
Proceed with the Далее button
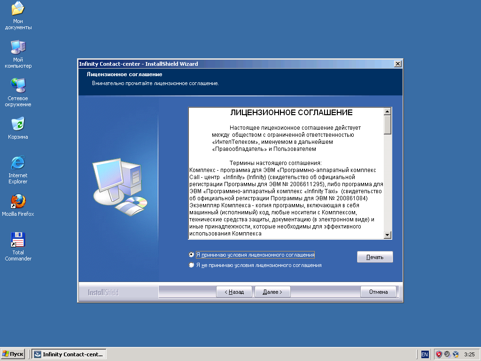point(272,291)
